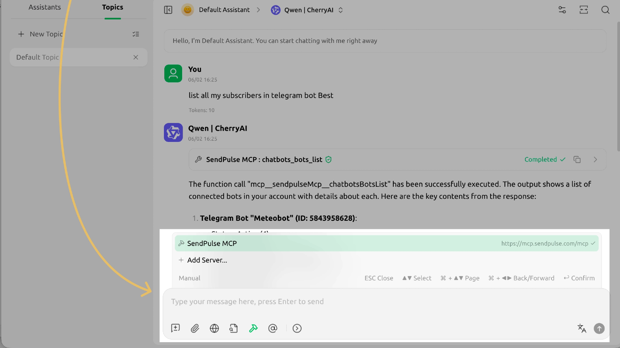
Task: Click the user avatar next to You
Action: pyautogui.click(x=173, y=73)
